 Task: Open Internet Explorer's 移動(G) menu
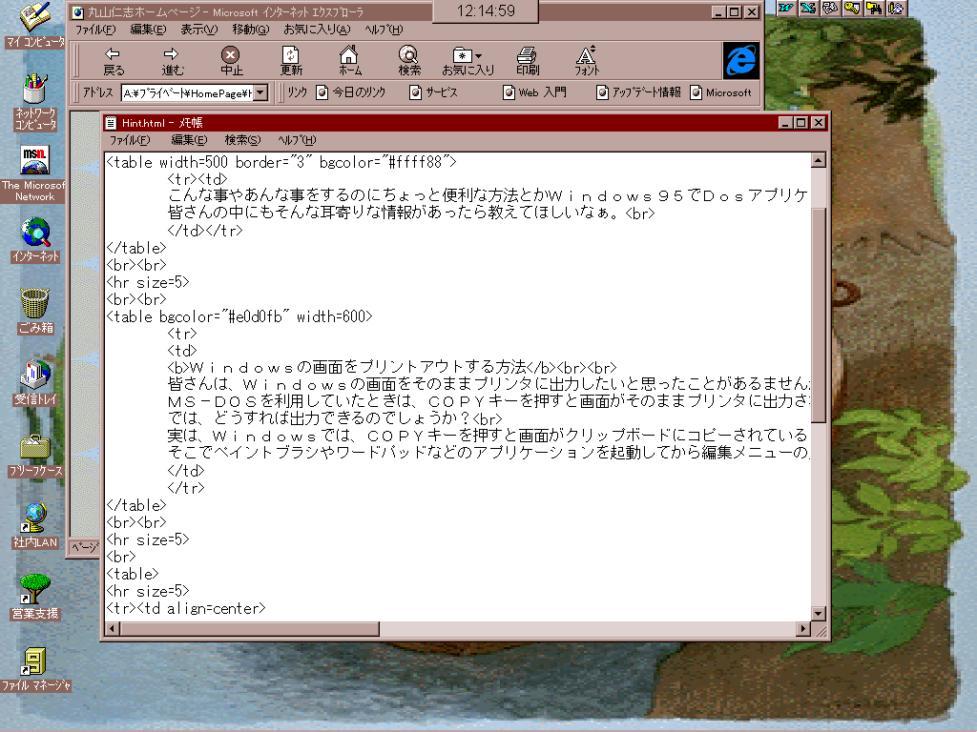(x=251, y=30)
